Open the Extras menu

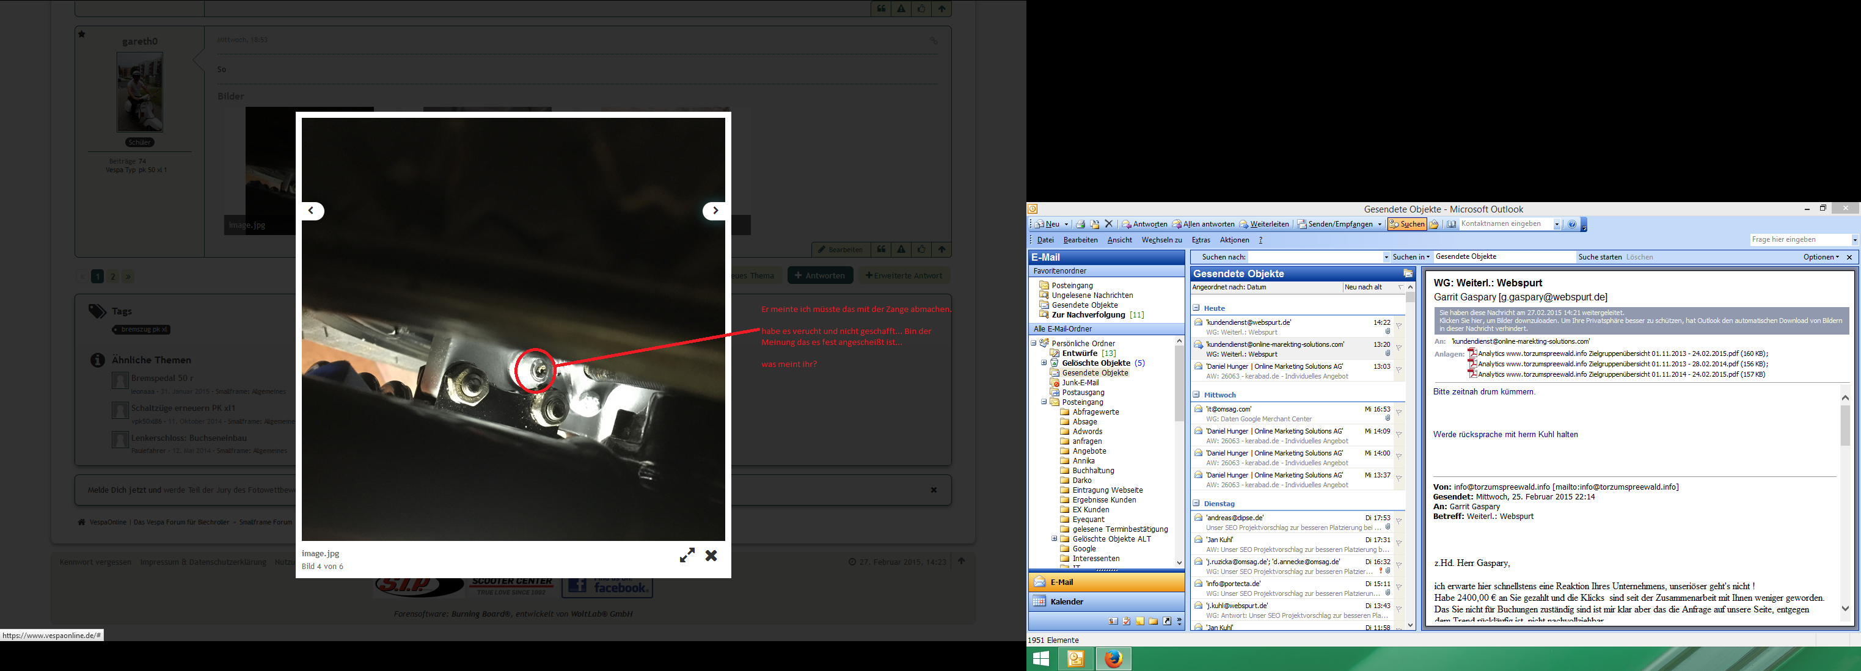1201,241
